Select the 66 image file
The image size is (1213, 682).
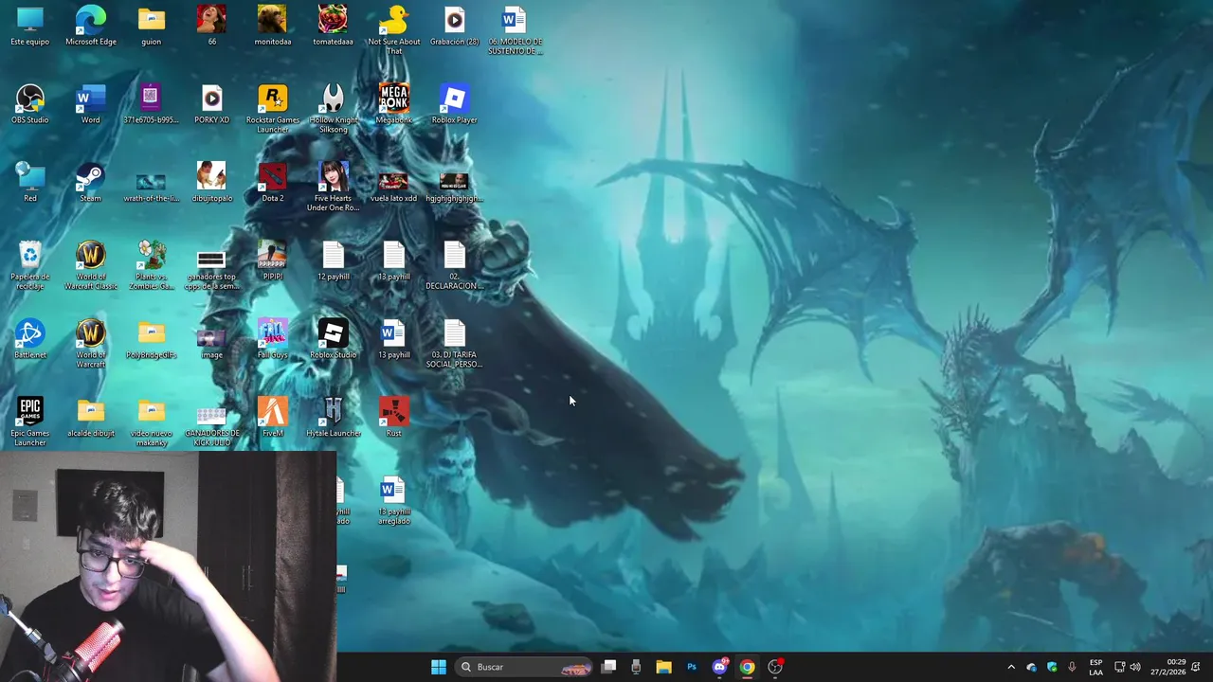pyautogui.click(x=212, y=26)
